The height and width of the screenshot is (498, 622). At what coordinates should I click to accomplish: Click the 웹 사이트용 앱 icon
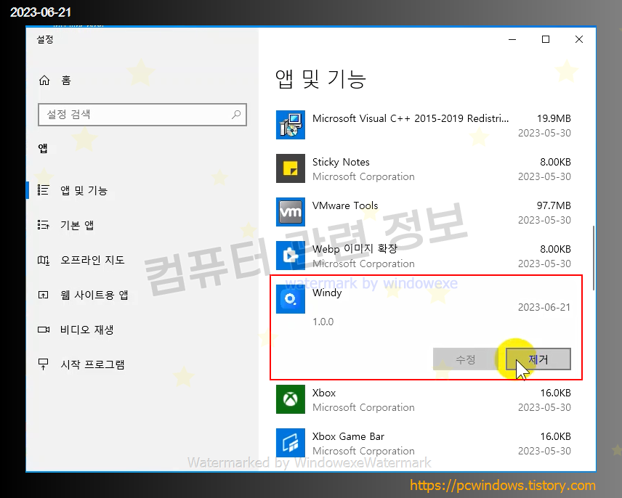(x=44, y=295)
